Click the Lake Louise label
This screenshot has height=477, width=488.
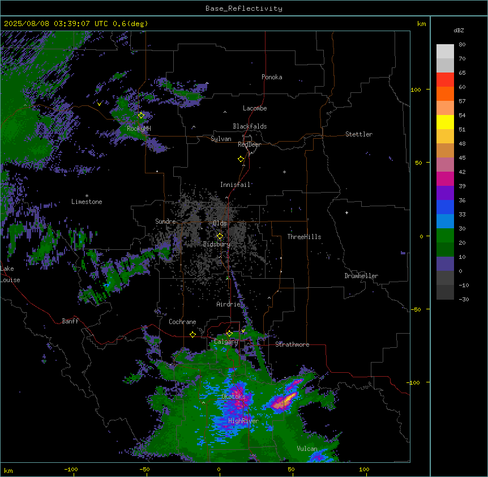pos(10,274)
